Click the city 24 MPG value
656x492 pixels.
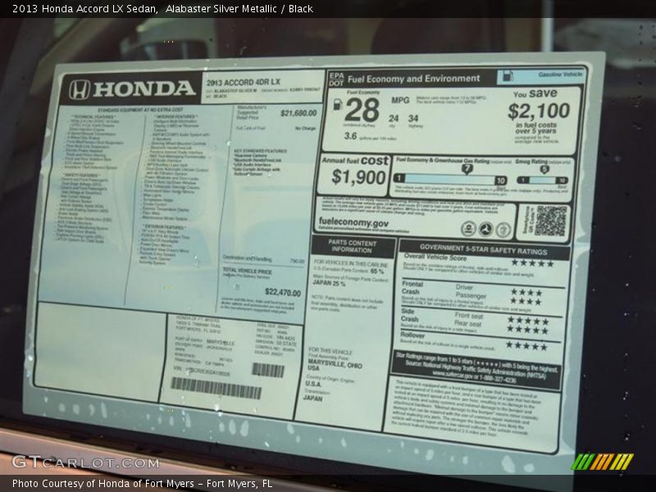tap(394, 118)
